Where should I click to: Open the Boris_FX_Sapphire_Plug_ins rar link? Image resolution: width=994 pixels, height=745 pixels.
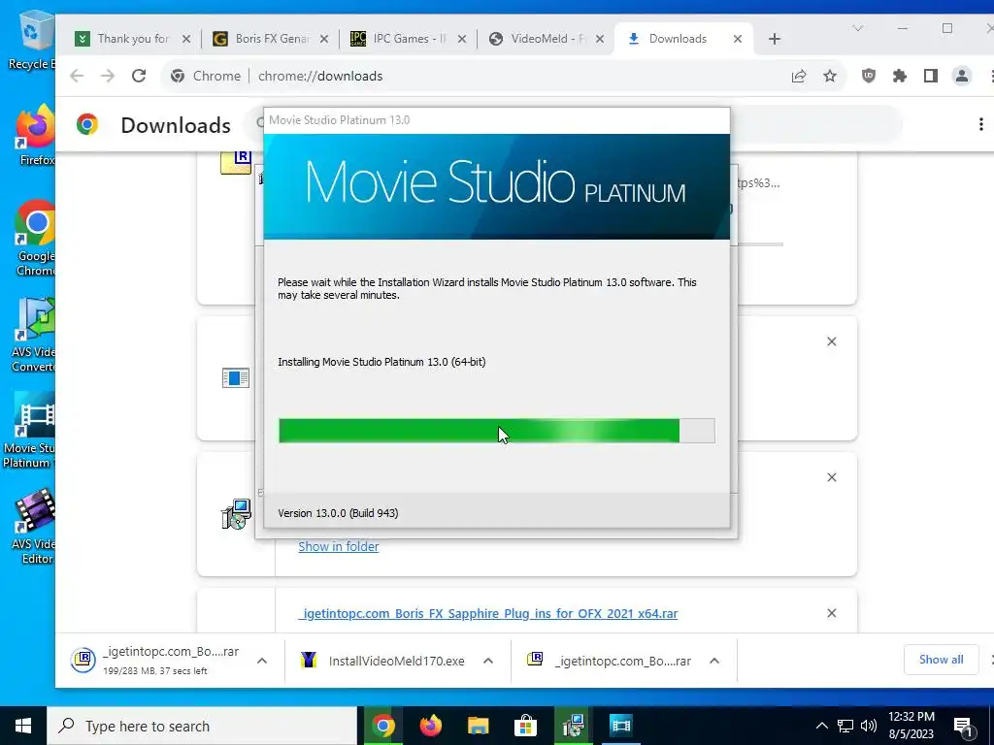point(488,613)
